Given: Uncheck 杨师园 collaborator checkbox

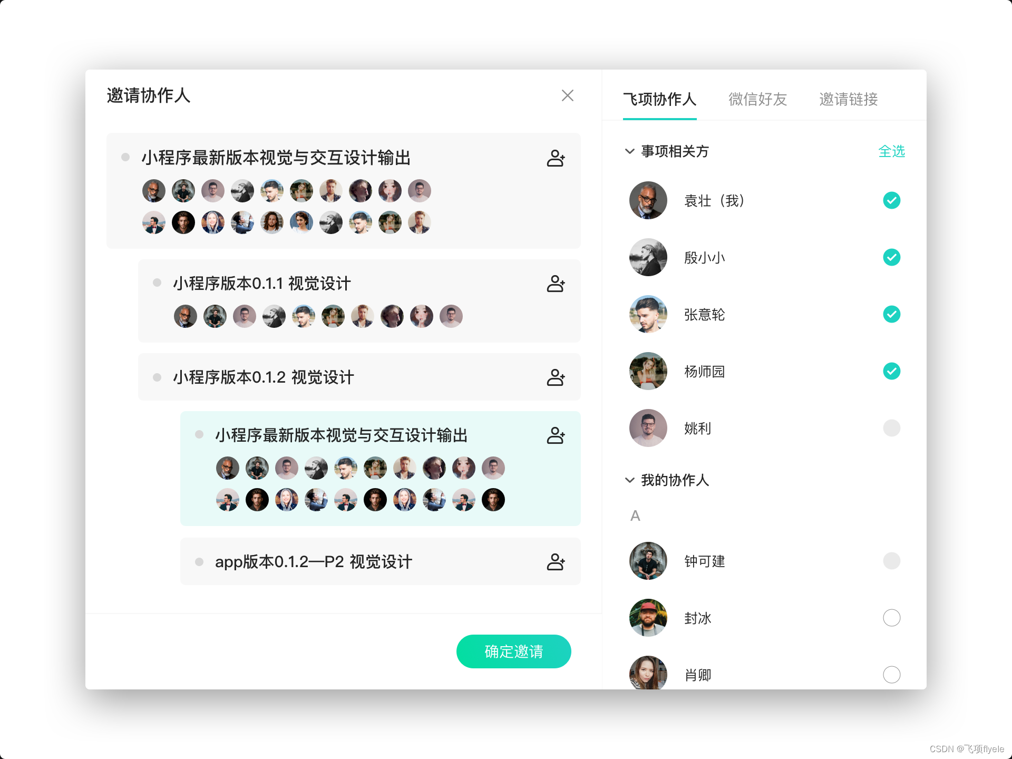Looking at the screenshot, I should [x=891, y=371].
